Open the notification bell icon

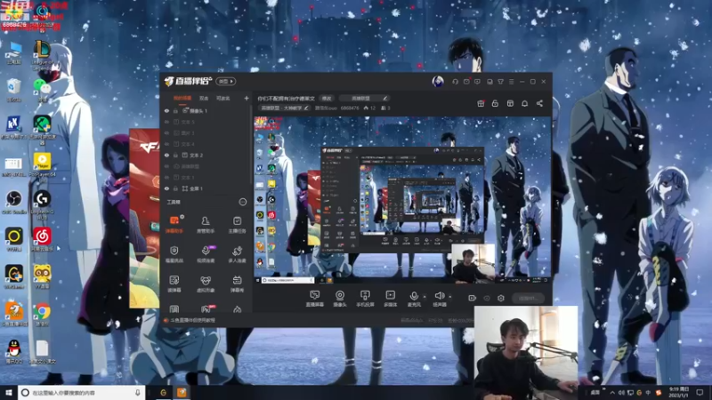coord(524,103)
